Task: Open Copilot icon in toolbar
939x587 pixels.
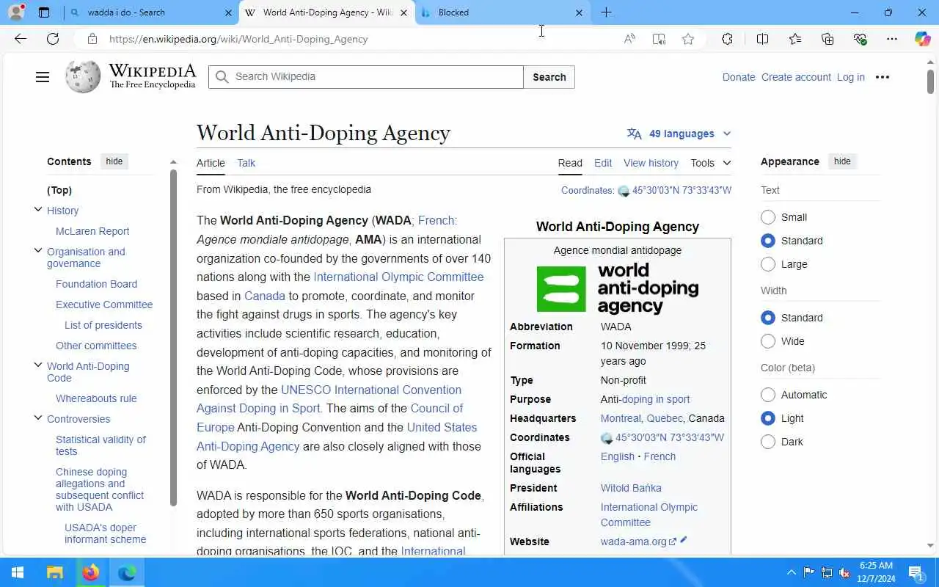Action: tap(922, 39)
